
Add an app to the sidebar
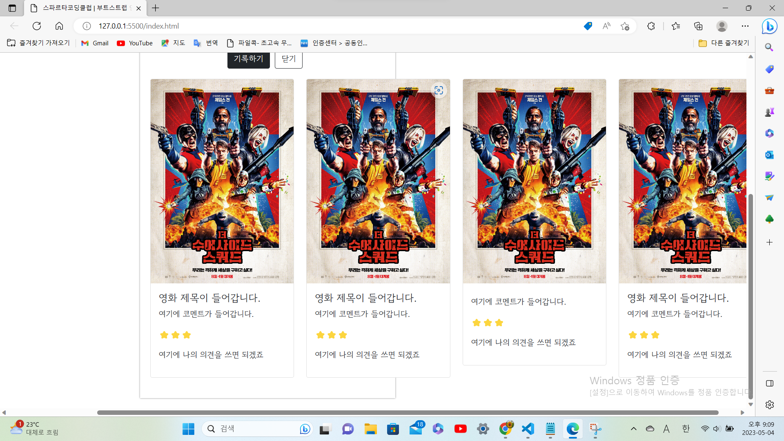[769, 243]
